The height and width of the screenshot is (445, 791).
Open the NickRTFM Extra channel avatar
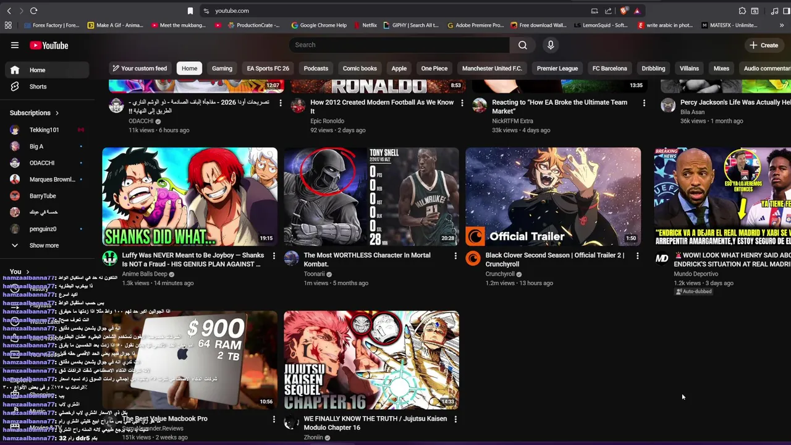point(480,106)
